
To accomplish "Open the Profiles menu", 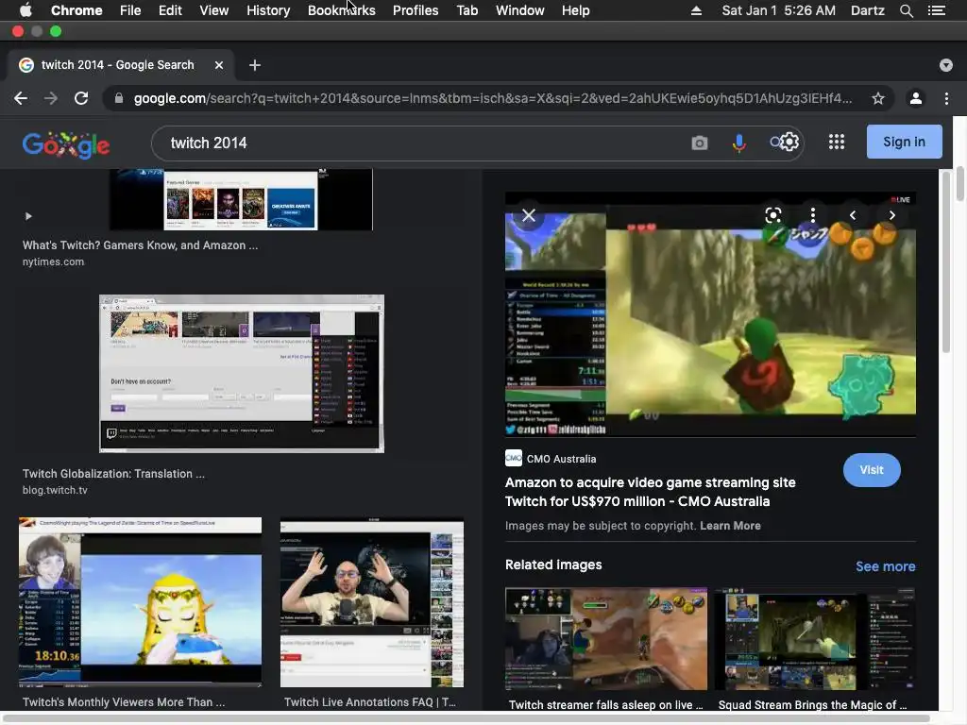I will 416,10.
